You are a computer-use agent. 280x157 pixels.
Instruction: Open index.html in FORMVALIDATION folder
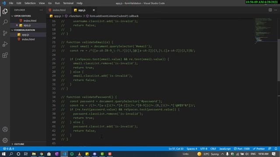click(x=28, y=39)
